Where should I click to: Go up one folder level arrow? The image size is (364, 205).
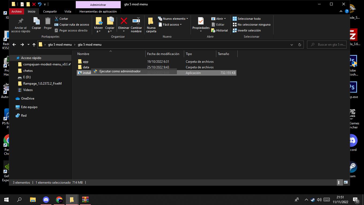pos(34,45)
